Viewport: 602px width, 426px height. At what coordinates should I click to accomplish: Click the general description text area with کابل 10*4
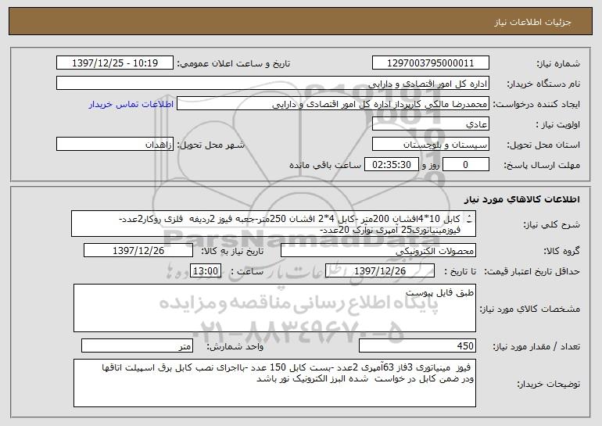tap(274, 224)
